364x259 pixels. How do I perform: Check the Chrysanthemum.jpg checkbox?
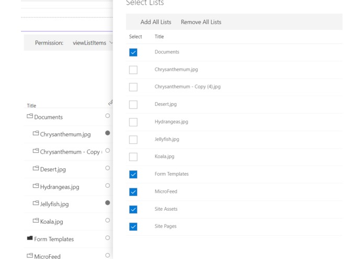(x=133, y=70)
